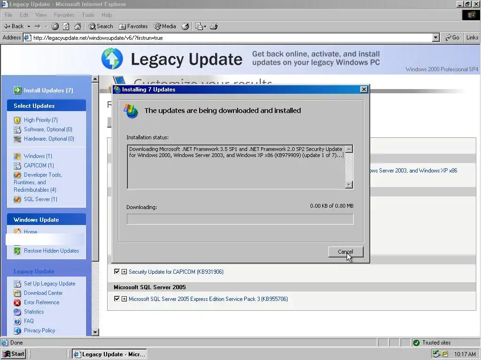Viewport: 481px width, 360px height.
Task: Click the Trusted sites status indicator
Action: pos(433,343)
